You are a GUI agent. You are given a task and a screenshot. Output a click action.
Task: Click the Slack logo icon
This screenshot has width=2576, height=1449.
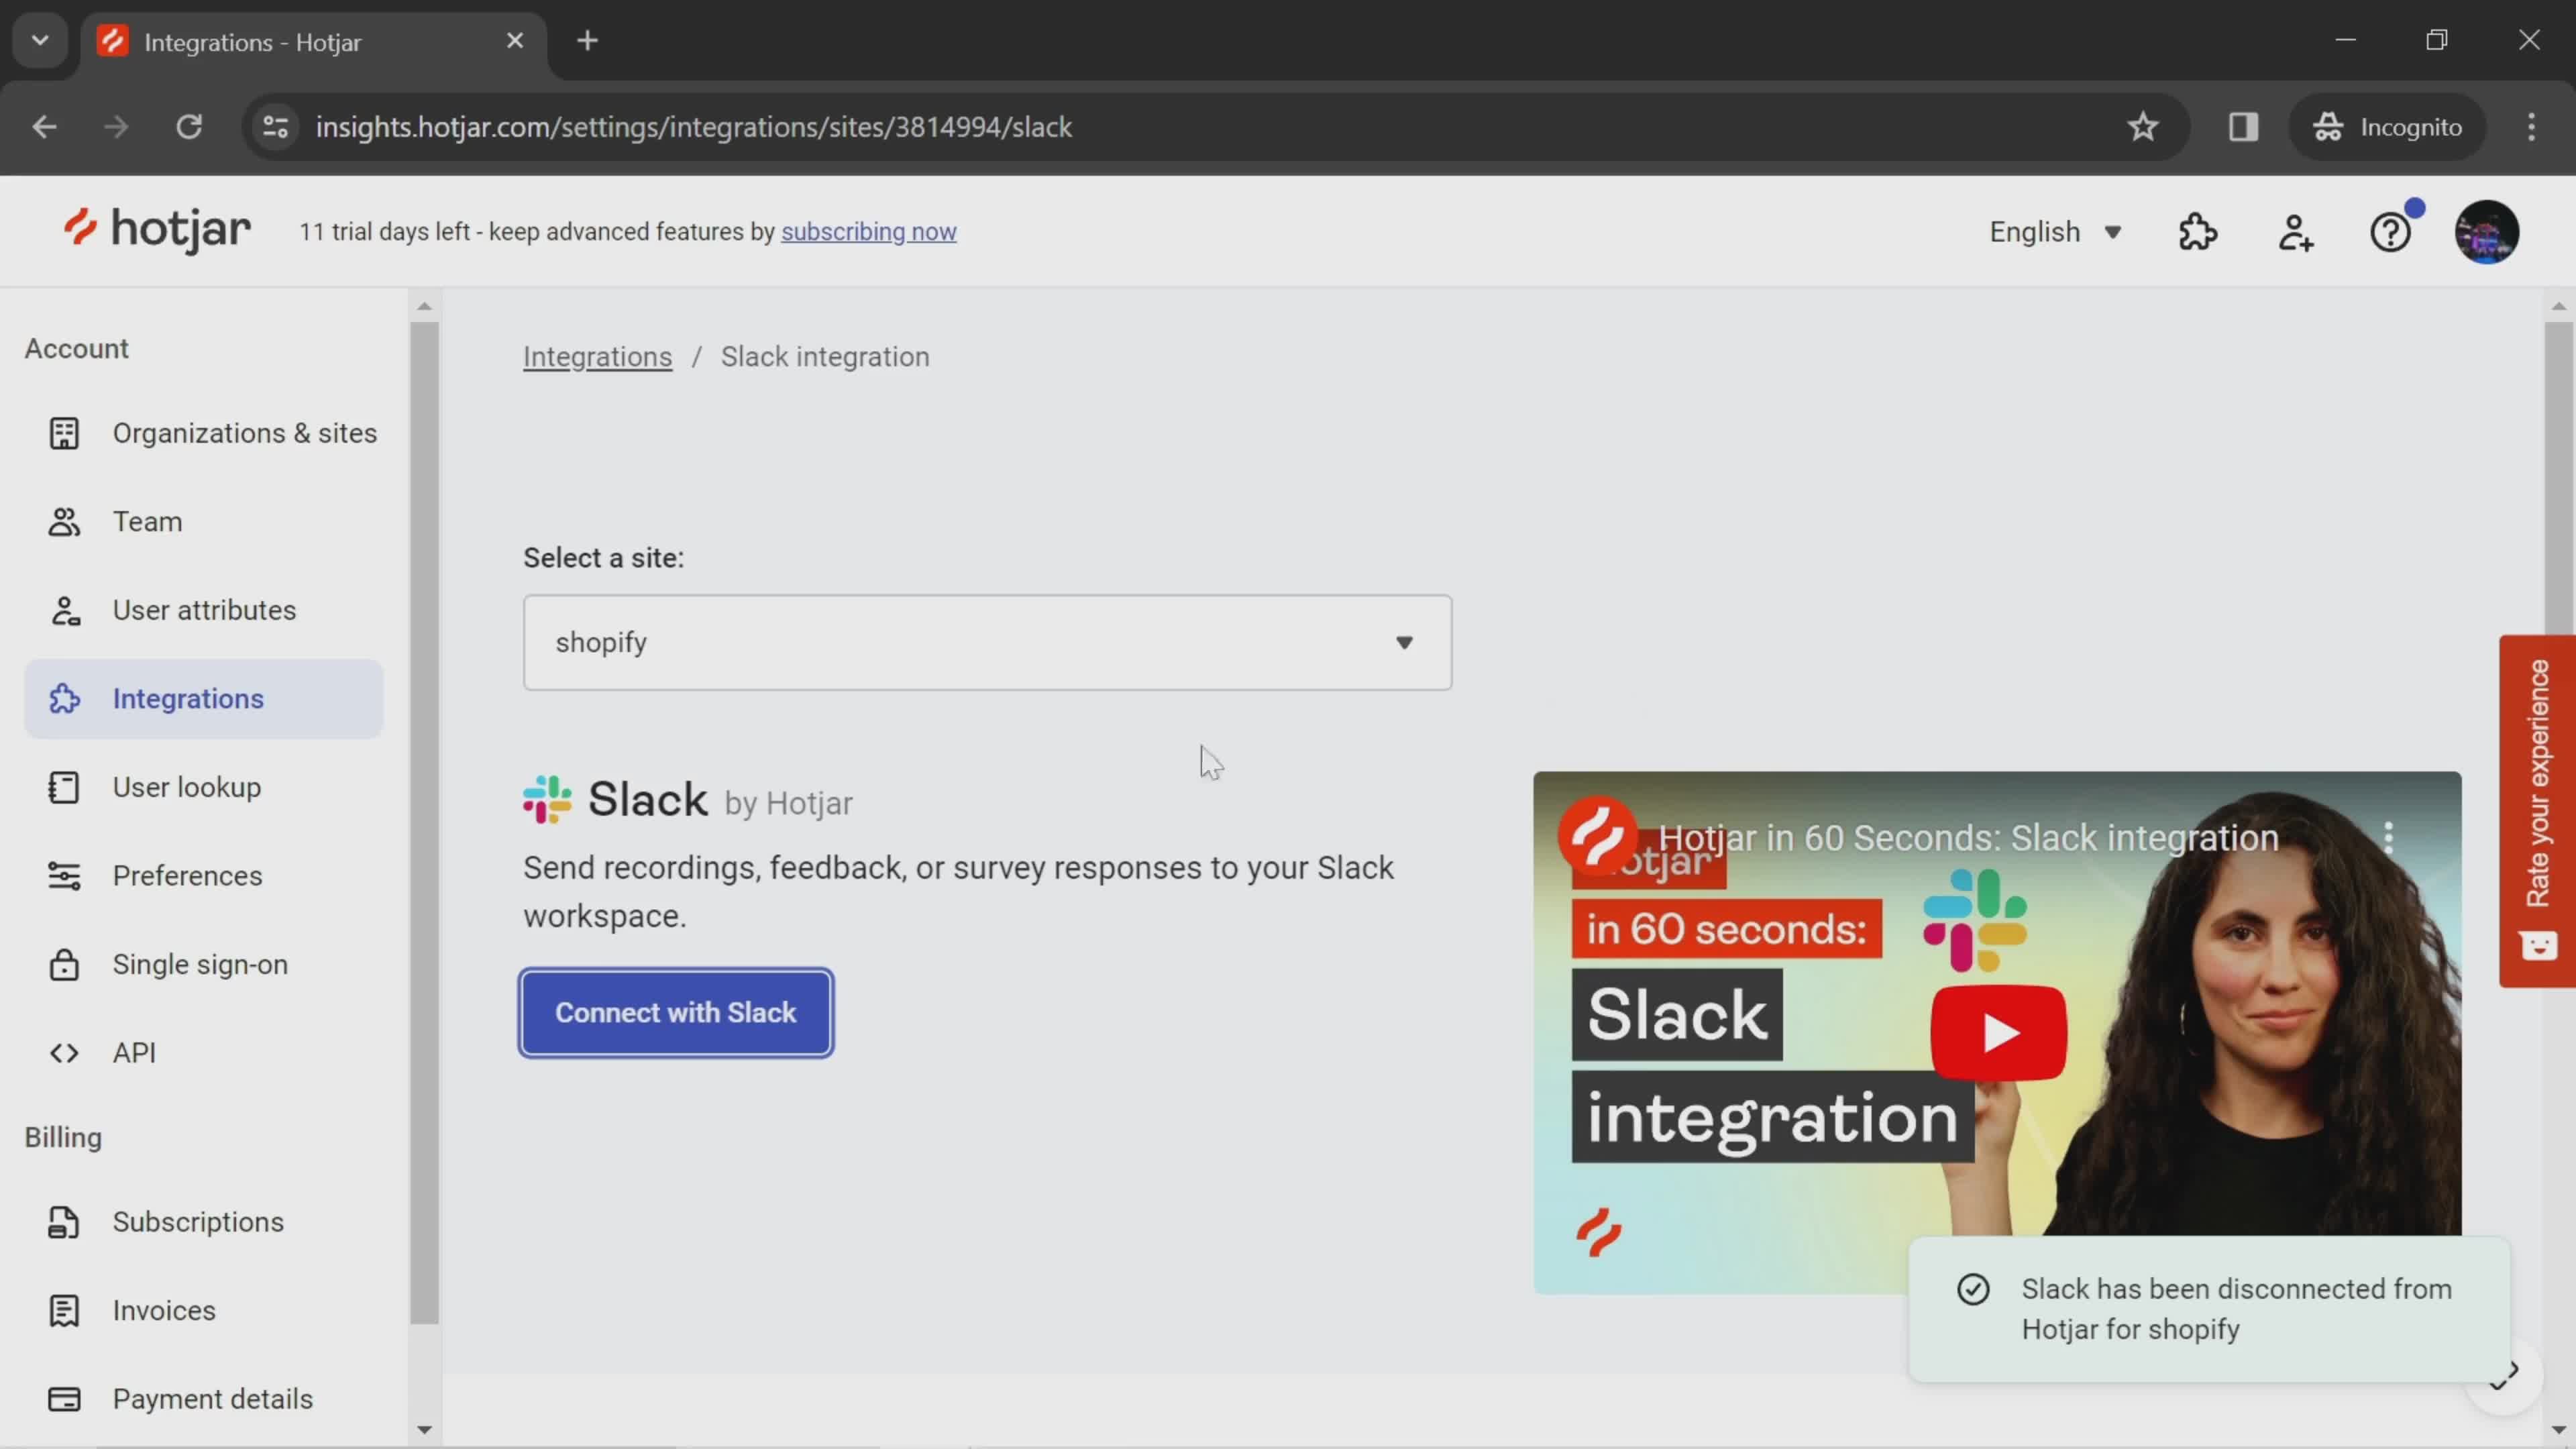point(547,799)
